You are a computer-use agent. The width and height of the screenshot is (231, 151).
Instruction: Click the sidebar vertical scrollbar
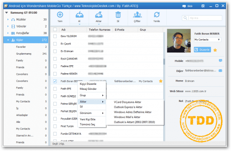[x=49, y=43]
